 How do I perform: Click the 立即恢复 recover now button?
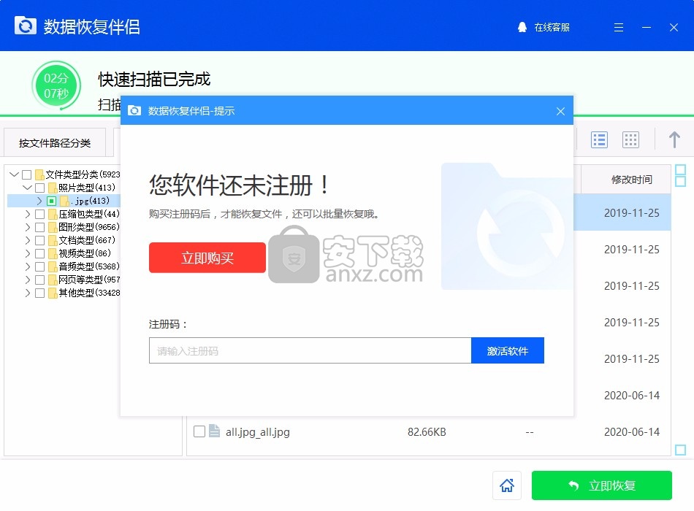(x=601, y=485)
